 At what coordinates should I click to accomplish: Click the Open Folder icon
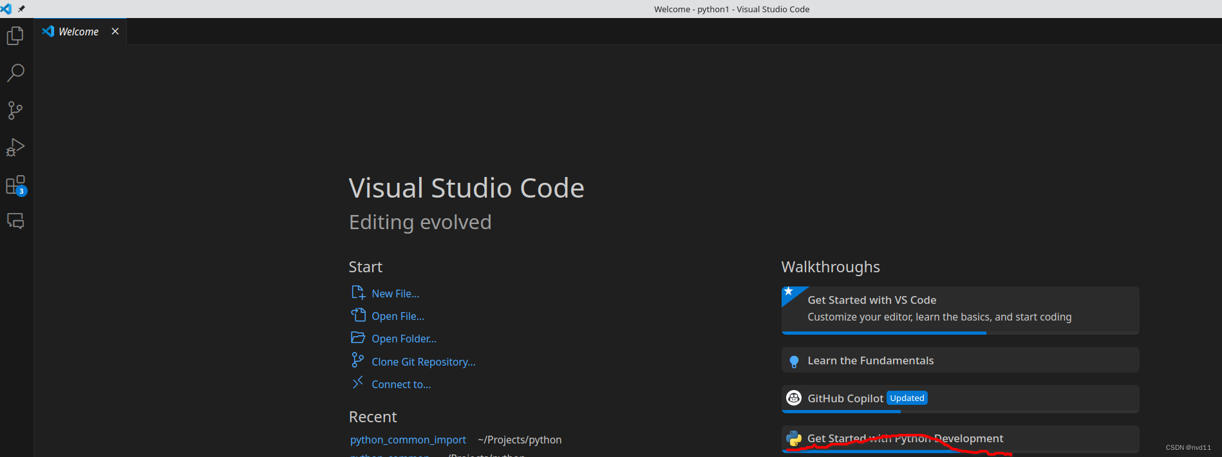click(358, 338)
